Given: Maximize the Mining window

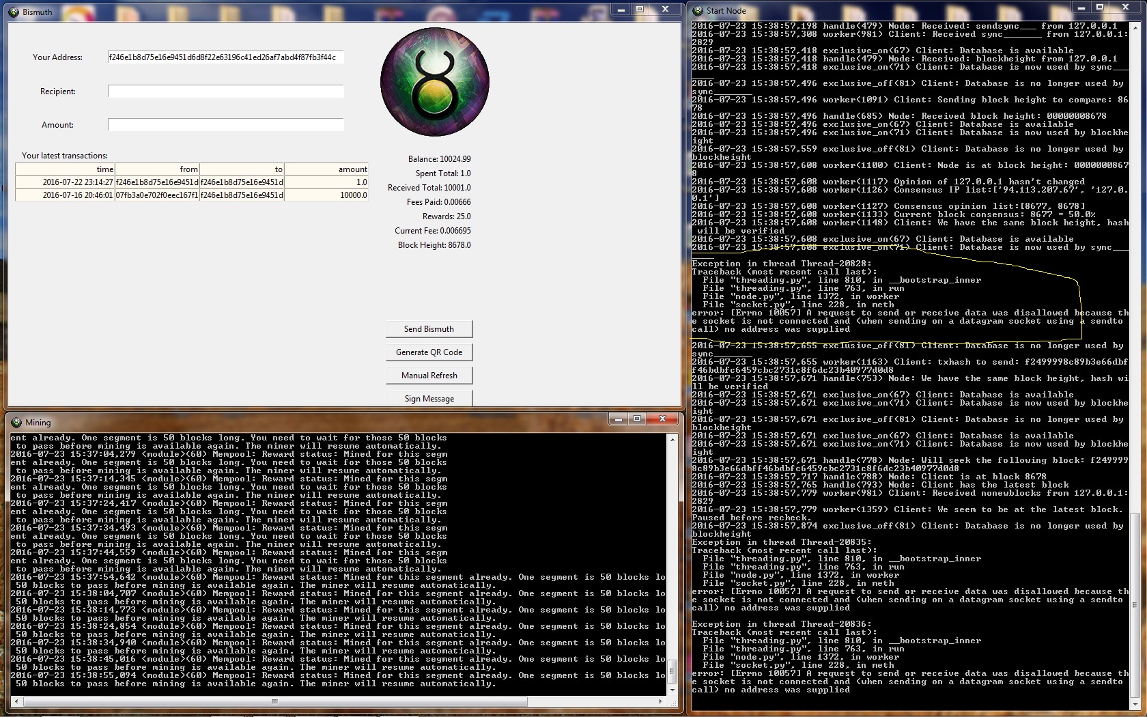Looking at the screenshot, I should [637, 419].
